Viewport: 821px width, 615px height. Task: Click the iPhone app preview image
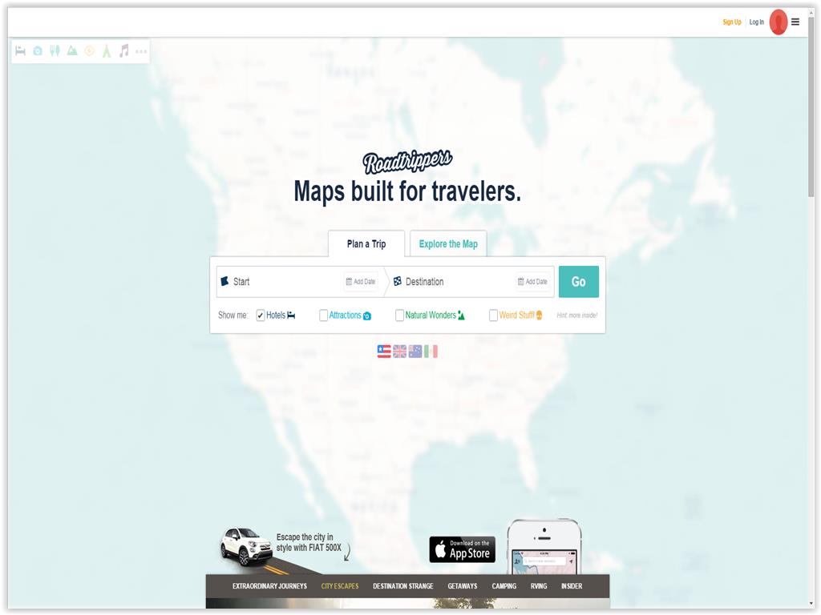point(544,546)
